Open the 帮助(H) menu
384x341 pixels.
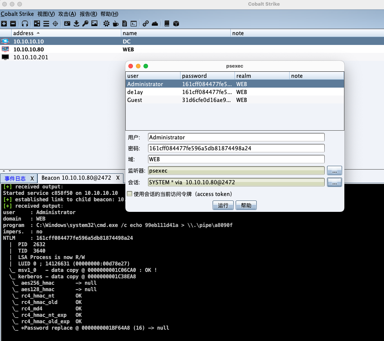pos(109,14)
